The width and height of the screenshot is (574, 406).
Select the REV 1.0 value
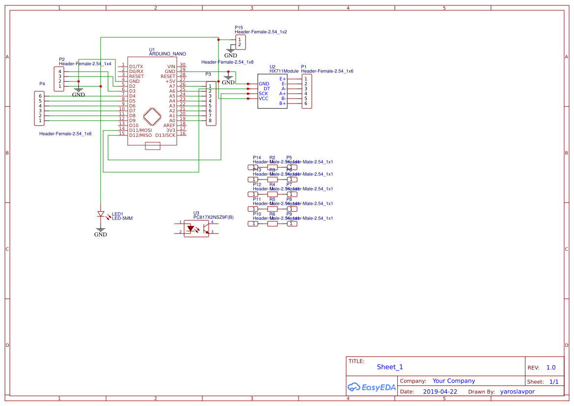coord(550,367)
